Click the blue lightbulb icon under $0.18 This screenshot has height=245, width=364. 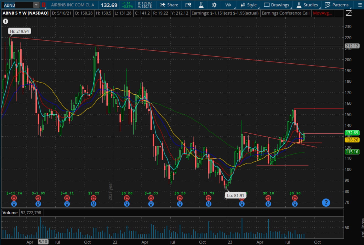click(x=268, y=204)
